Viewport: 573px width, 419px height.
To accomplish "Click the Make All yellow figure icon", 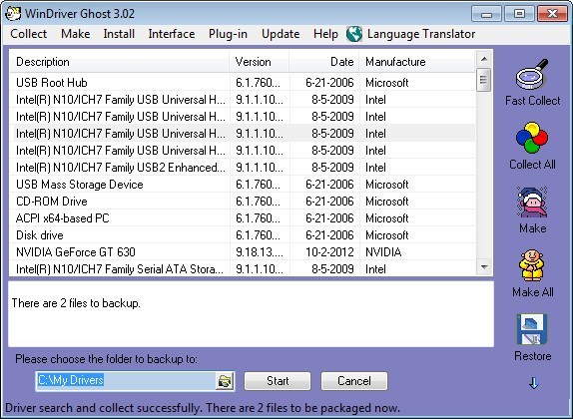I will coord(532,265).
